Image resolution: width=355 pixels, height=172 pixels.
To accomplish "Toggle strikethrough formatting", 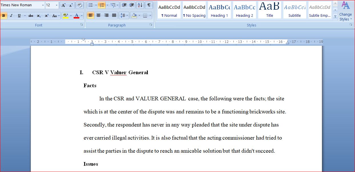I will pos(31,16).
